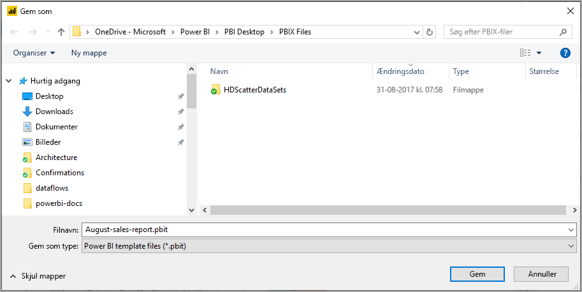Select PBI Desktop breadcrumb
This screenshot has width=582, height=292.
[244, 32]
